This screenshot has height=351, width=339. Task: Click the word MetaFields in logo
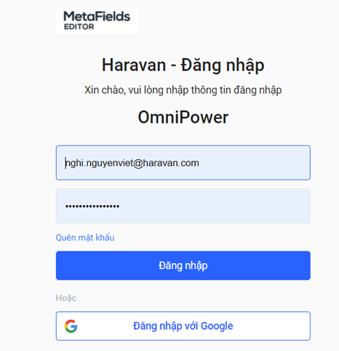click(97, 17)
